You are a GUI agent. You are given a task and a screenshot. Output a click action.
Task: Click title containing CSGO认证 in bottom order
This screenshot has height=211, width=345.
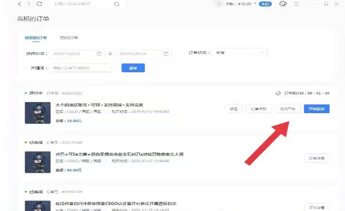coord(116,204)
